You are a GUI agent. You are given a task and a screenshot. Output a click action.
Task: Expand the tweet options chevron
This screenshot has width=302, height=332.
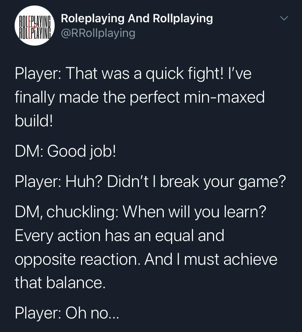(284, 18)
